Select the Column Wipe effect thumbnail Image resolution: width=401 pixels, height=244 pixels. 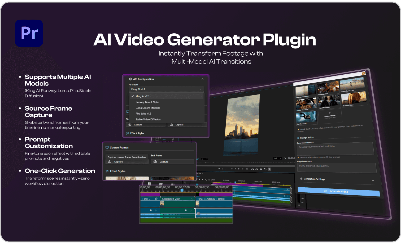coord(354,99)
